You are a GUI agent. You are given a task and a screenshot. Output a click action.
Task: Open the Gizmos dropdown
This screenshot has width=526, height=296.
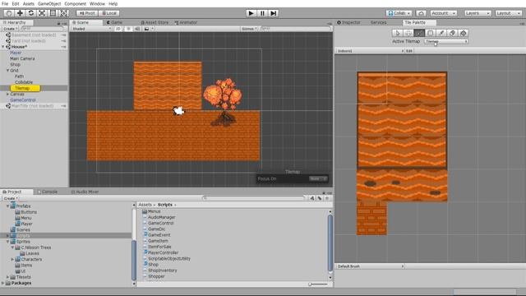[x=249, y=29]
